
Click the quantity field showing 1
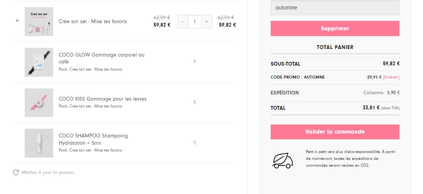(x=194, y=22)
